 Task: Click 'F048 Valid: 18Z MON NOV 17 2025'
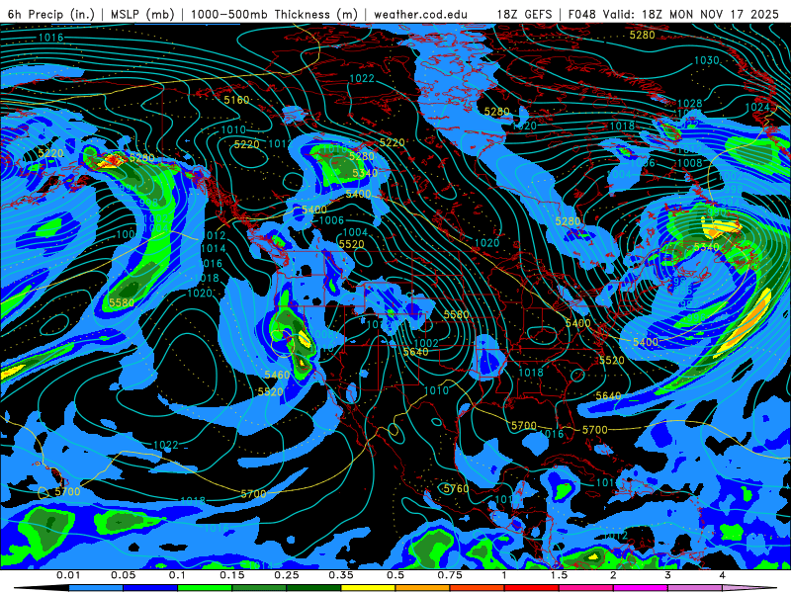click(x=673, y=14)
